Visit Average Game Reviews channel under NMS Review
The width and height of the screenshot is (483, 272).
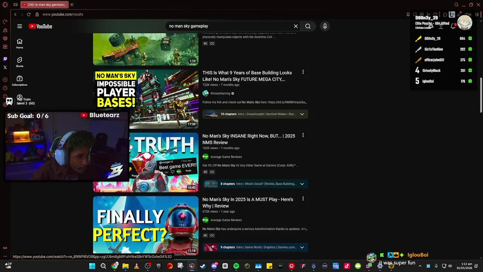tap(226, 157)
